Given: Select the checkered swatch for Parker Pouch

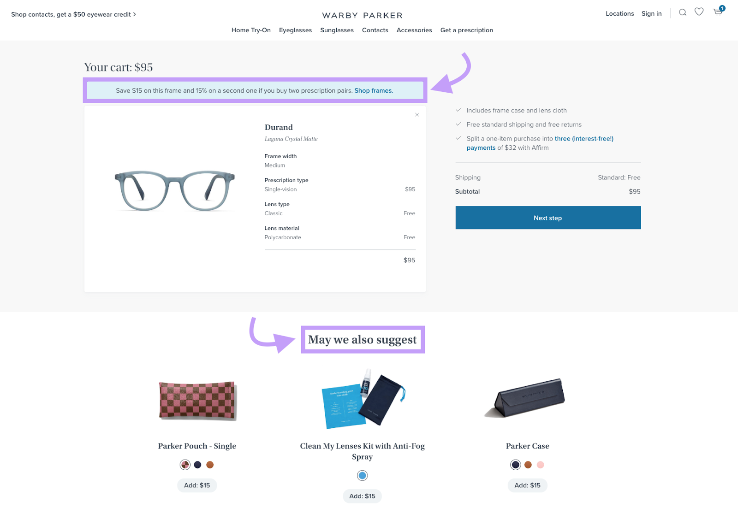Looking at the screenshot, I should (185, 465).
